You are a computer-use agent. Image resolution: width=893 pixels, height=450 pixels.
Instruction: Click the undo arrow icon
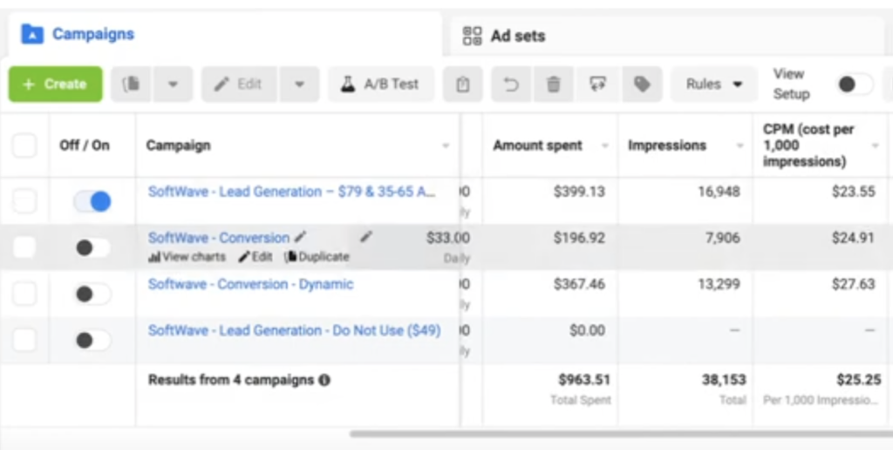[511, 85]
